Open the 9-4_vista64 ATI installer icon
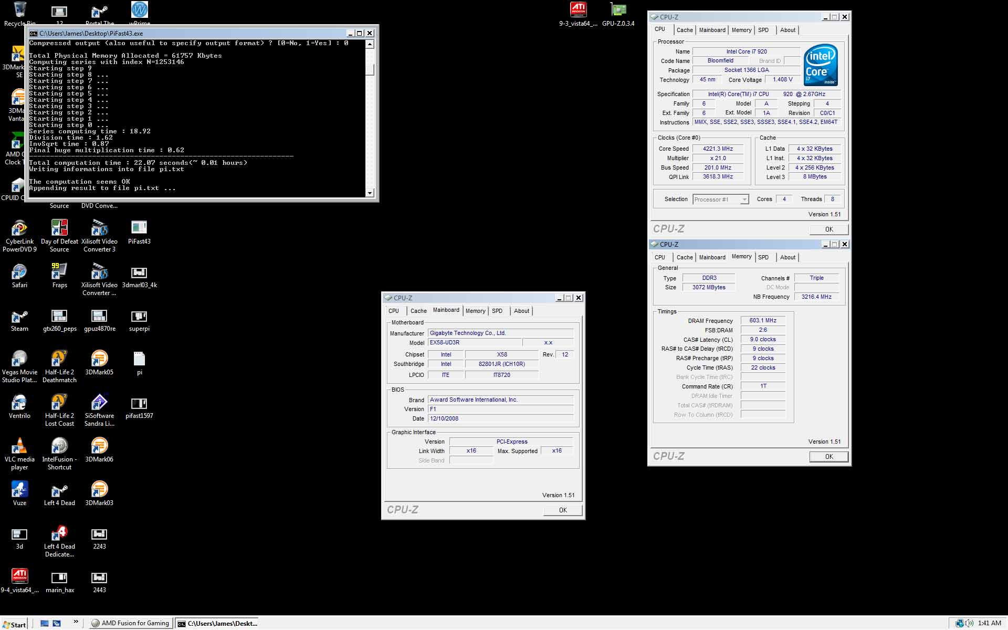The width and height of the screenshot is (1008, 630). point(19,576)
